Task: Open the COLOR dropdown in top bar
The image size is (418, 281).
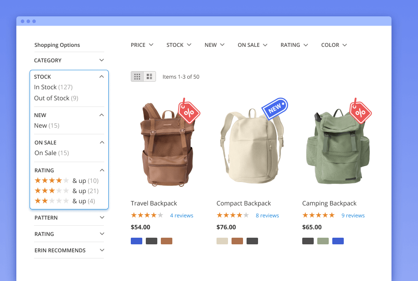Action: (334, 45)
